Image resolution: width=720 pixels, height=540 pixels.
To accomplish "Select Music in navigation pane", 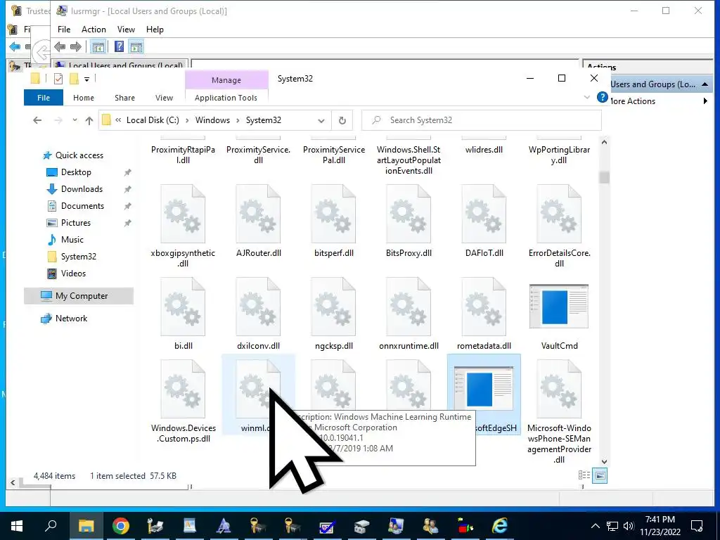I will [x=72, y=240].
